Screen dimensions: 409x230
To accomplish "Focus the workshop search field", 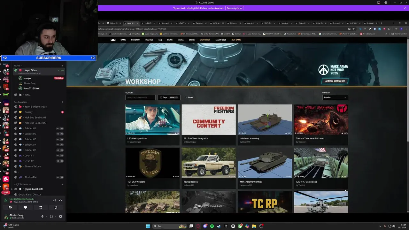I will [140, 97].
